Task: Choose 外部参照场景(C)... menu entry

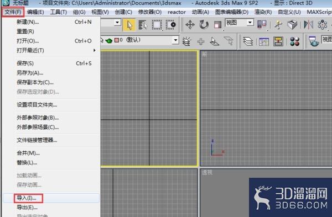Action: pyautogui.click(x=51, y=127)
